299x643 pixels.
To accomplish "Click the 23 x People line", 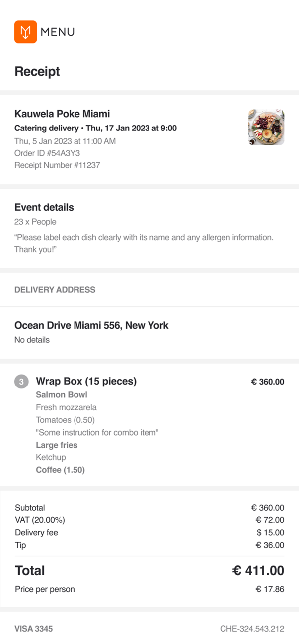I will point(35,222).
